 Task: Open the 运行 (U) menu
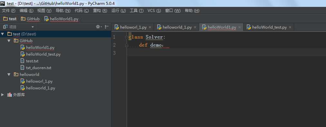click(119, 11)
